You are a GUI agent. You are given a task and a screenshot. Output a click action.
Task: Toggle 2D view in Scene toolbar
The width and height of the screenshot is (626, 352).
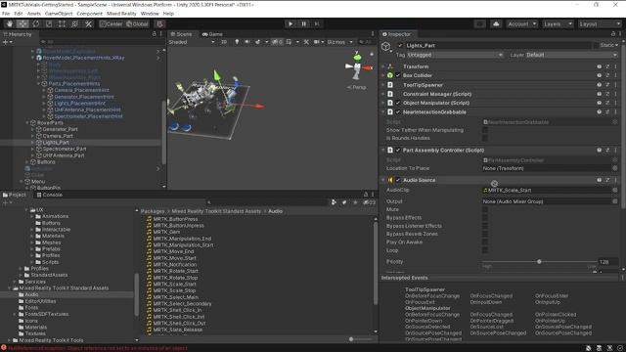(x=224, y=42)
